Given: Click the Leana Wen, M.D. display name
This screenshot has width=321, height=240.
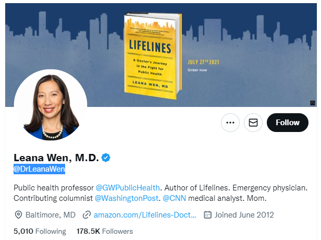Looking at the screenshot, I should pos(56,158).
